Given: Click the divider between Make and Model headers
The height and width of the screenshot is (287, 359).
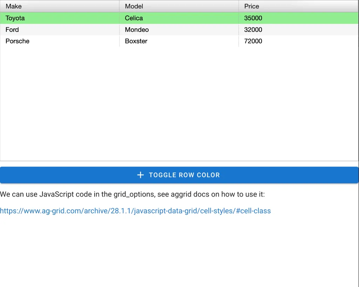Looking at the screenshot, I should (x=119, y=6).
